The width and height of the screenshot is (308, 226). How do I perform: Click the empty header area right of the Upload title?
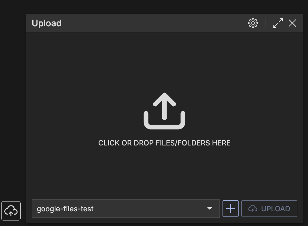[x=154, y=23]
